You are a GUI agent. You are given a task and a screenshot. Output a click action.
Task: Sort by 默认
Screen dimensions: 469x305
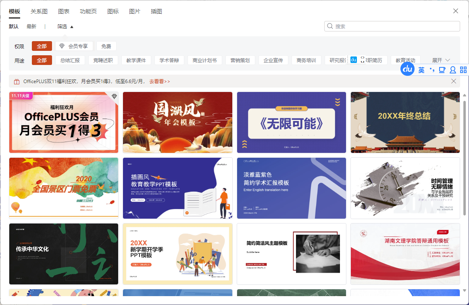point(14,27)
